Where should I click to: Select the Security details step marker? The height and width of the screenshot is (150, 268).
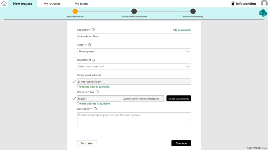click(x=134, y=11)
